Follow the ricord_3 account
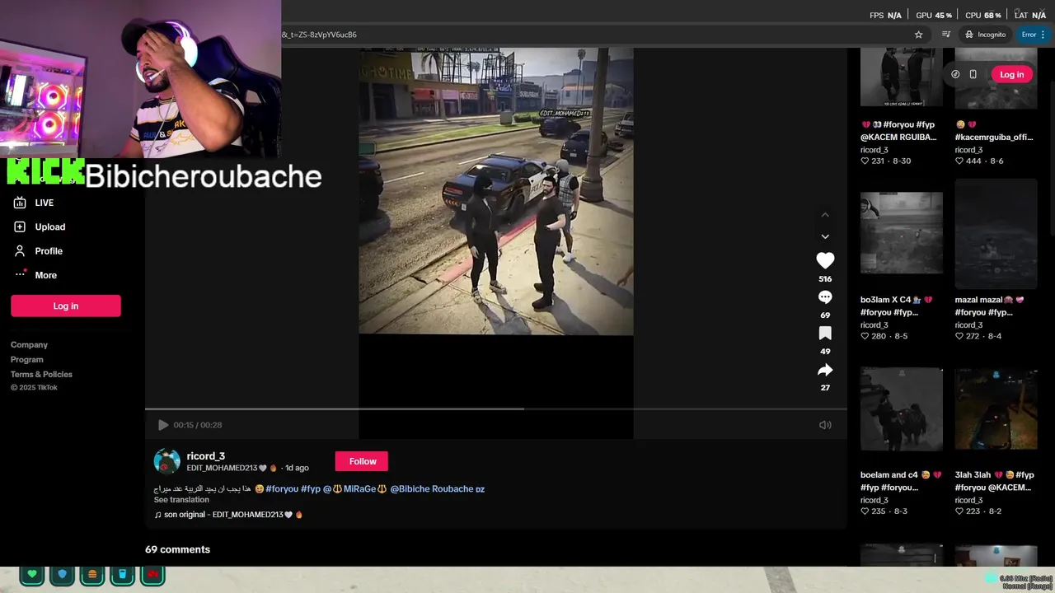Image resolution: width=1055 pixels, height=593 pixels. point(361,461)
